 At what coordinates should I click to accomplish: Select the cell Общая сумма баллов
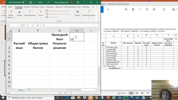tap(38, 46)
